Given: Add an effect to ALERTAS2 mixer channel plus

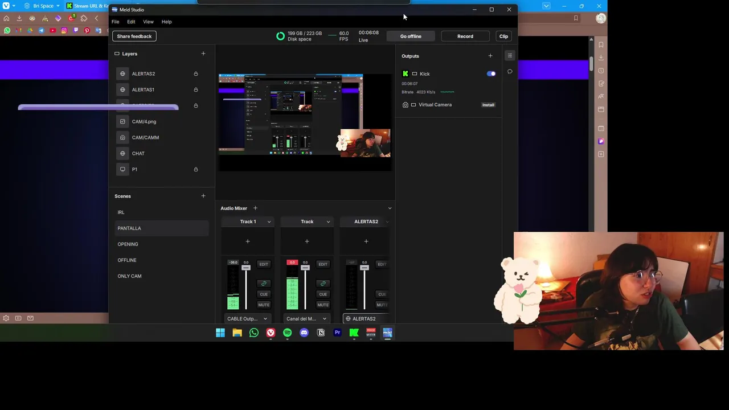Looking at the screenshot, I should [x=366, y=241].
